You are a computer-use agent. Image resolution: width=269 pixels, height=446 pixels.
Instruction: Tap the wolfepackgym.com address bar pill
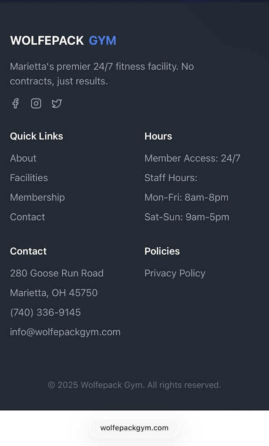click(x=134, y=428)
